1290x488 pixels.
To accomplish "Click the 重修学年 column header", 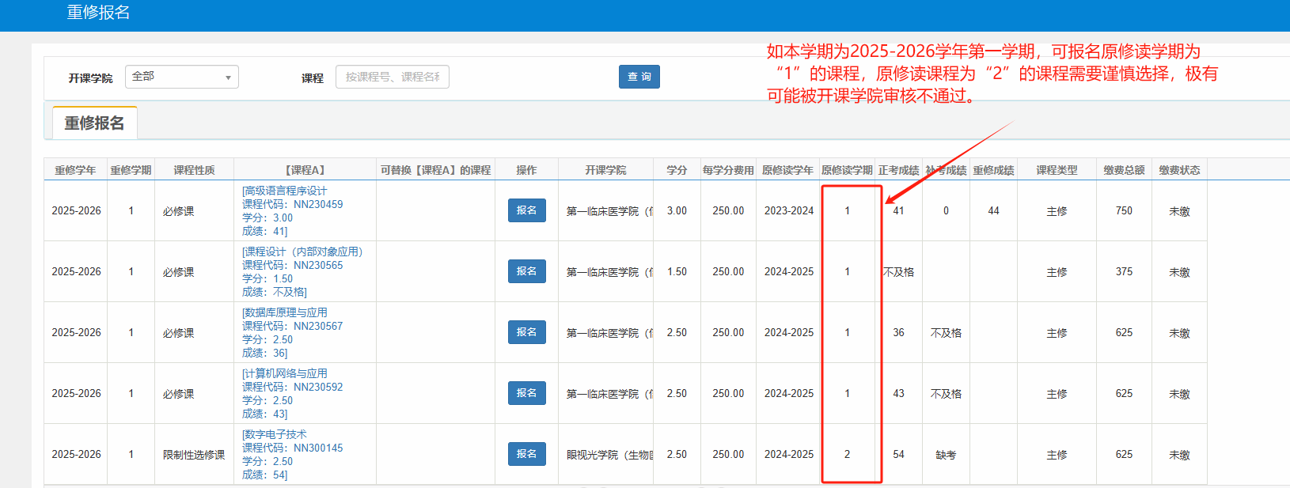I will click(x=75, y=170).
